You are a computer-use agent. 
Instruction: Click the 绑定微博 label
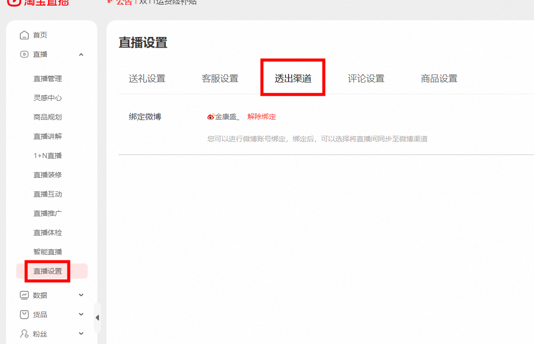145,117
